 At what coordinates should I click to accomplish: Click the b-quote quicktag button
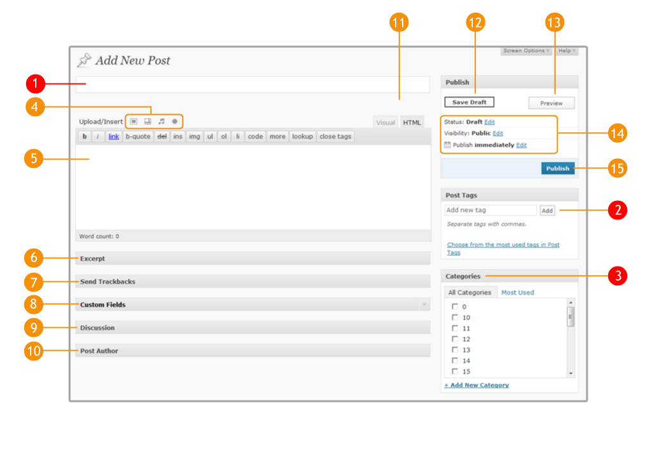138,137
